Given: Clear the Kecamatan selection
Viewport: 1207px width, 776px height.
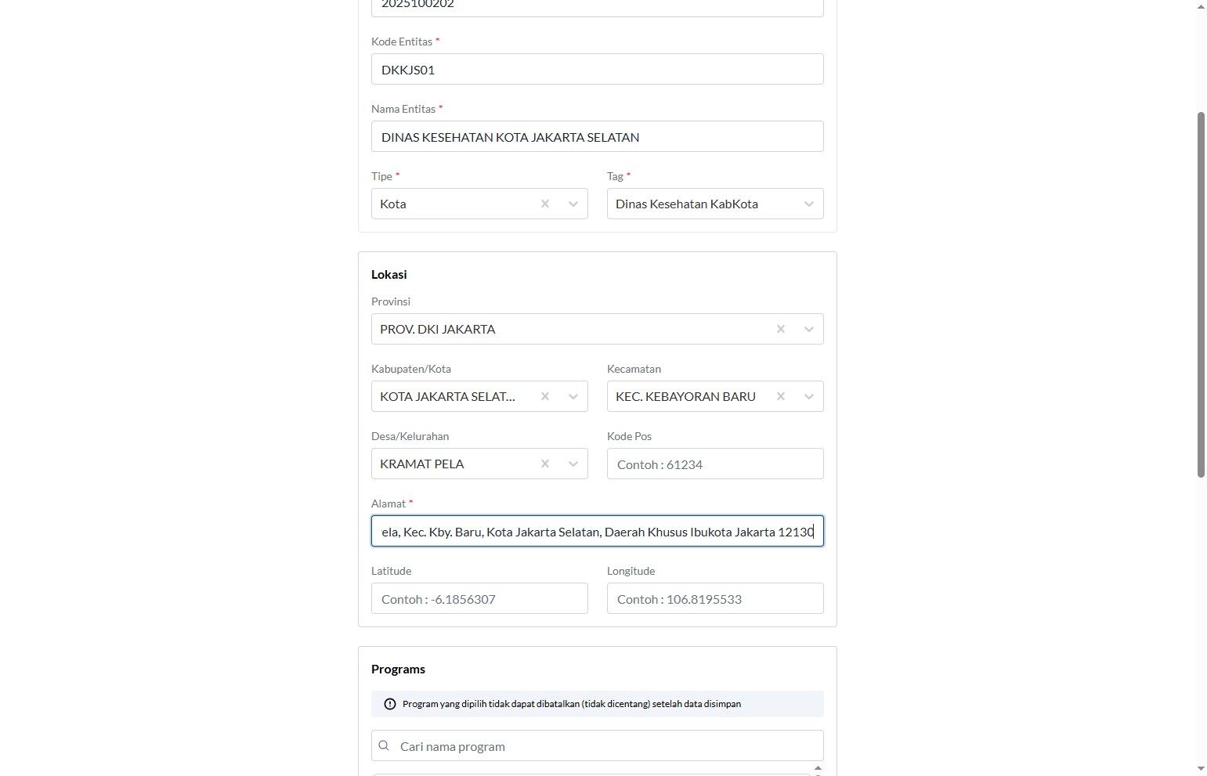Looking at the screenshot, I should point(781,396).
